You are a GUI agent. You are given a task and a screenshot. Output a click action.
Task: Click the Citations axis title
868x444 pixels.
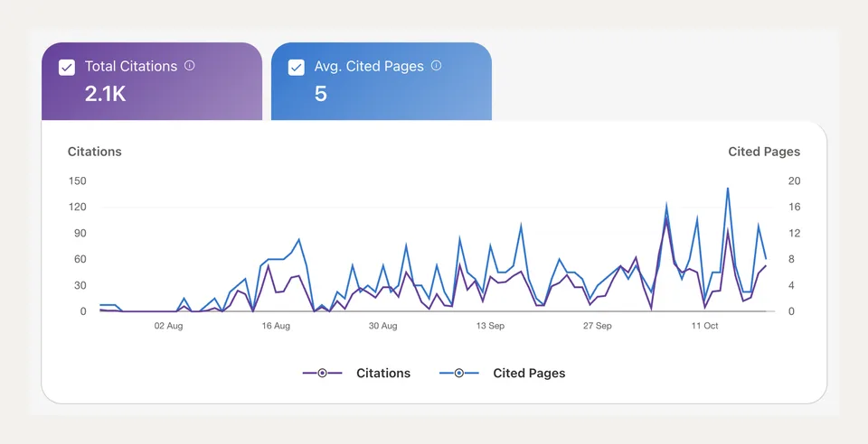pyautogui.click(x=95, y=152)
